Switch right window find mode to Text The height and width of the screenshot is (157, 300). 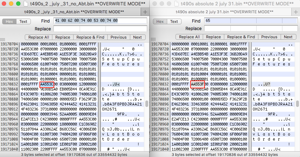[x=174, y=21]
